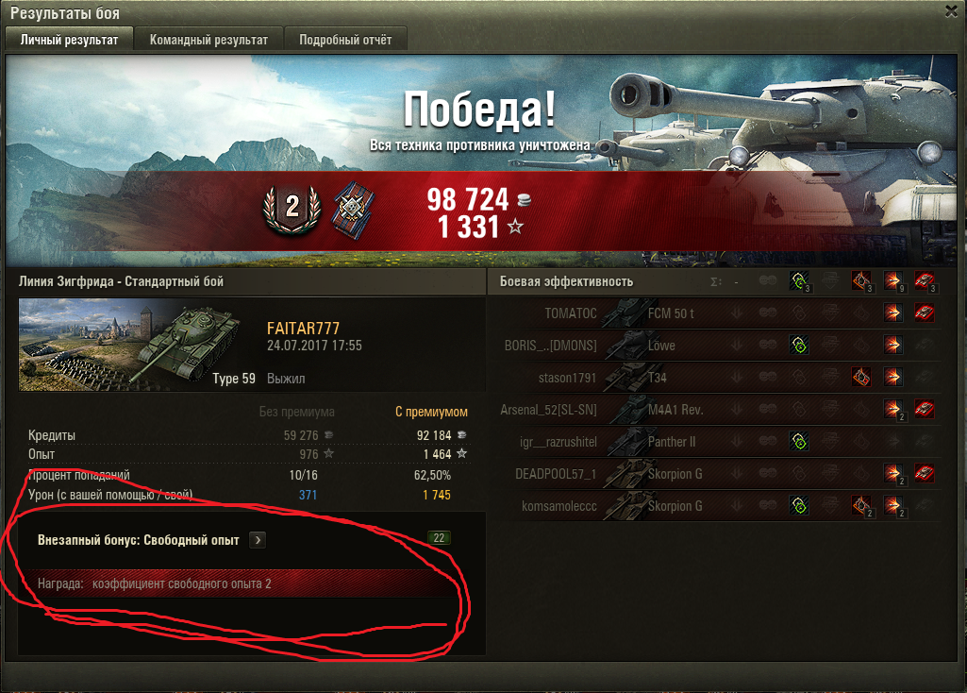The height and width of the screenshot is (693, 967).
Task: Click the green 22 bonus value badge
Action: pyautogui.click(x=439, y=538)
